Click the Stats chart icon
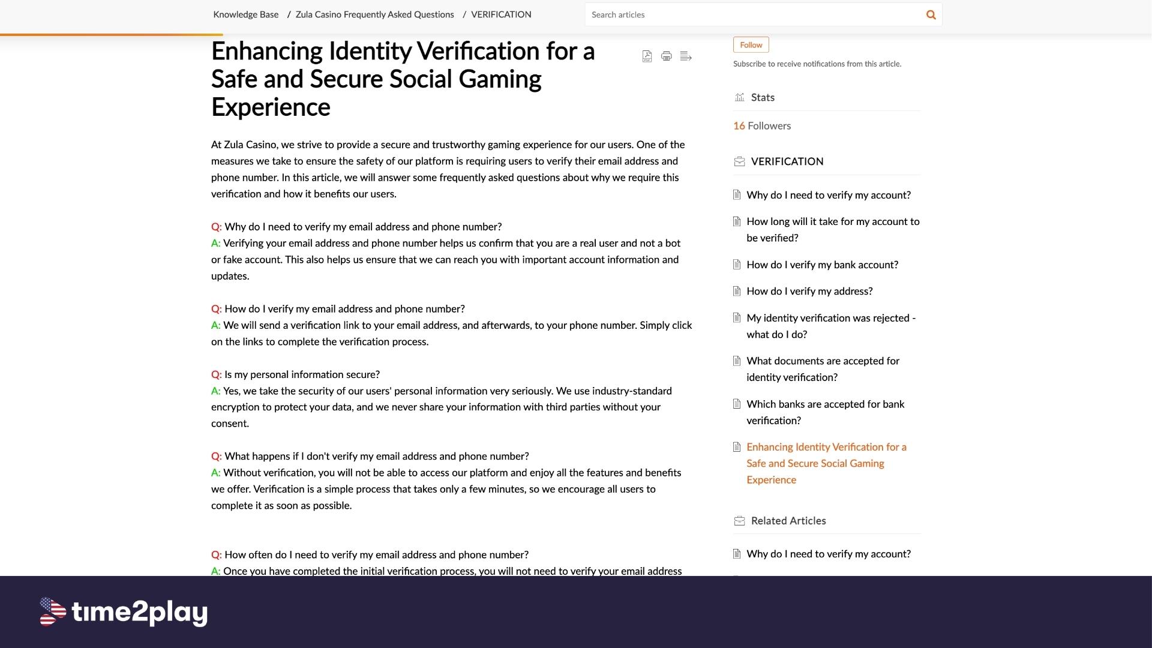The image size is (1152, 648). click(x=739, y=97)
